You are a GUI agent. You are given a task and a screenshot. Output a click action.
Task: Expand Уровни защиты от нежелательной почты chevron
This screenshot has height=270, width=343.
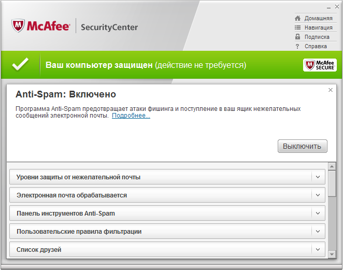(x=318, y=177)
